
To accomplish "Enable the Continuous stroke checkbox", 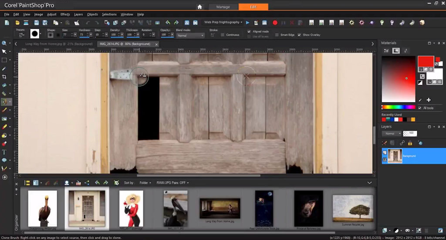I will 223,35.
